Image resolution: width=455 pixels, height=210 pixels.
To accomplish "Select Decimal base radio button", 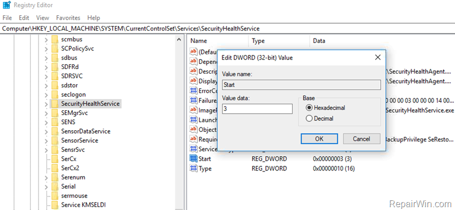I will pyautogui.click(x=310, y=118).
